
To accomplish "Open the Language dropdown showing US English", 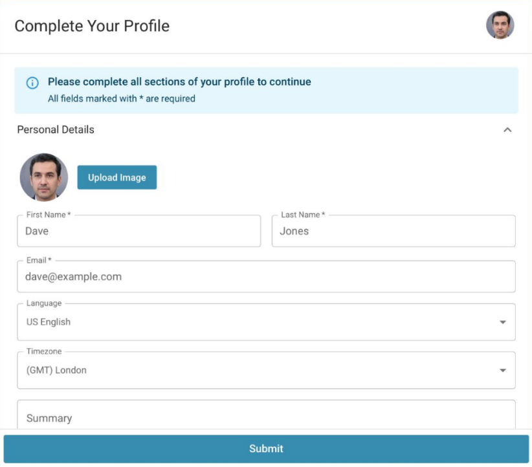I will (267, 322).
